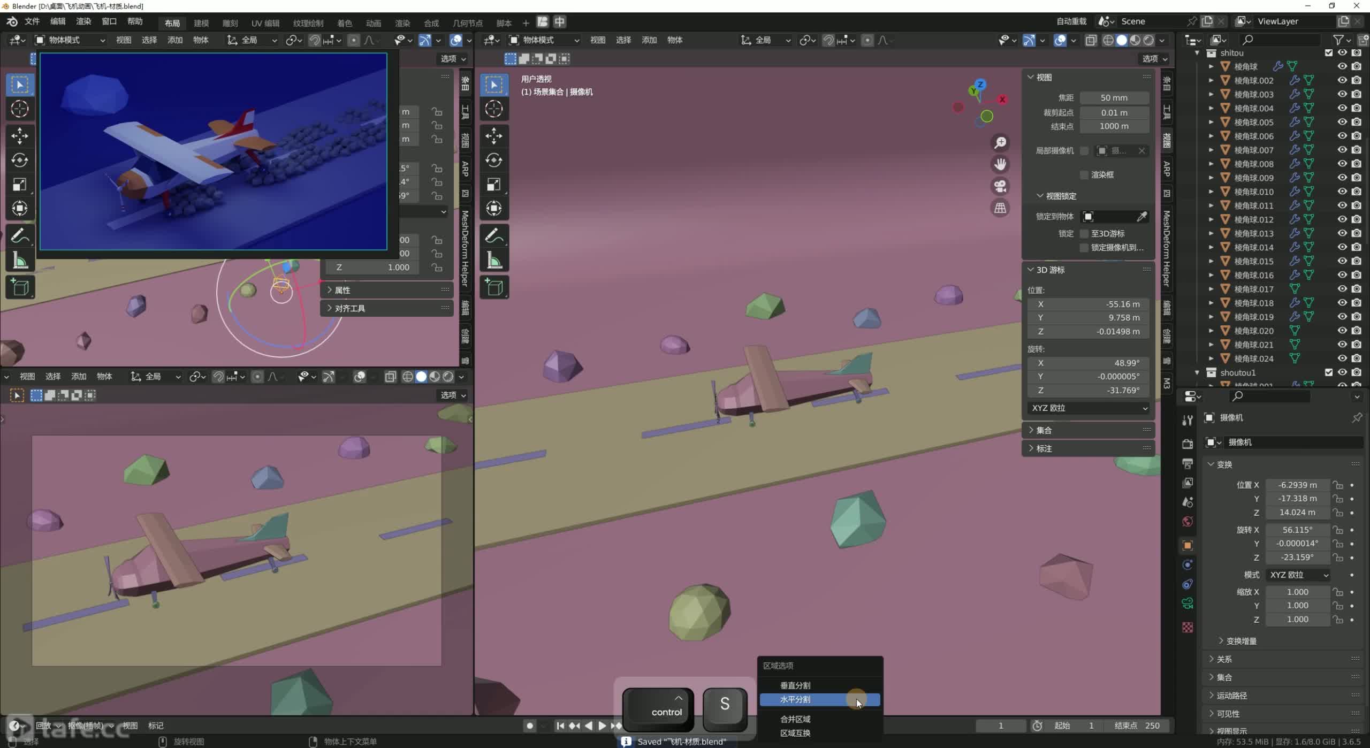Click the 位置 X -6.2939 m field
1370x748 pixels.
pyautogui.click(x=1298, y=485)
